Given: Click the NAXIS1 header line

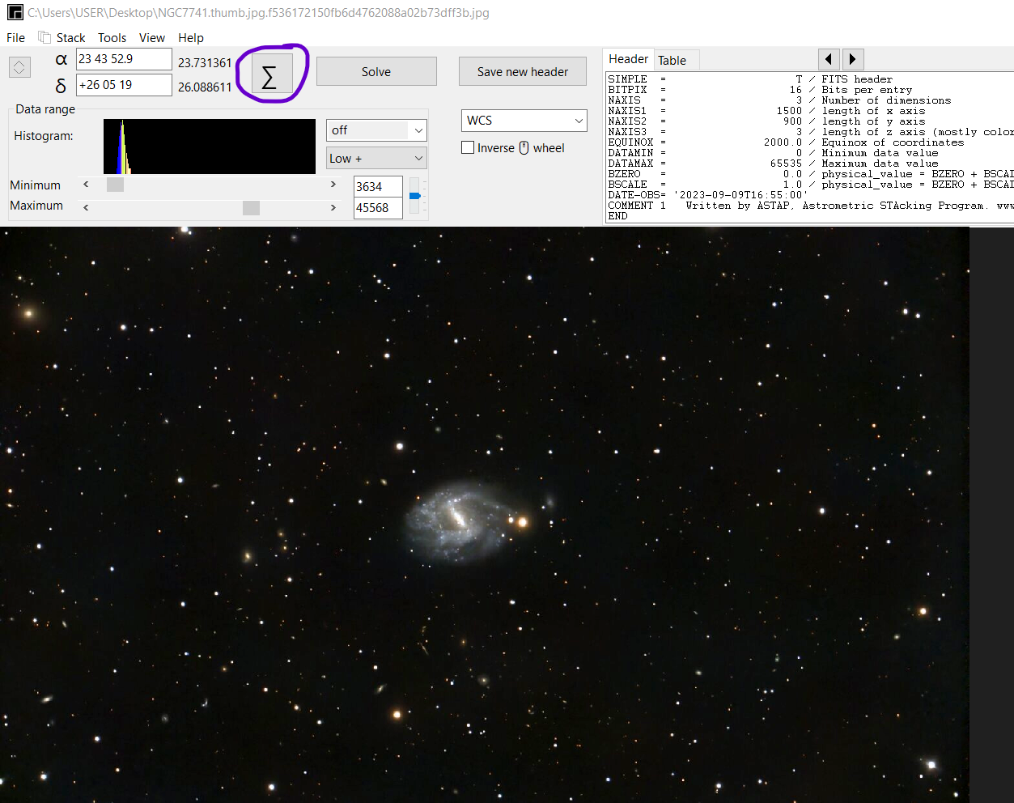Looking at the screenshot, I should click(x=766, y=111).
